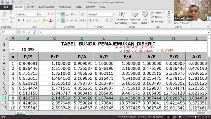Click the Decrease Decimal icon
This screenshot has height=119, width=211.
pyautogui.click(x=111, y=20)
